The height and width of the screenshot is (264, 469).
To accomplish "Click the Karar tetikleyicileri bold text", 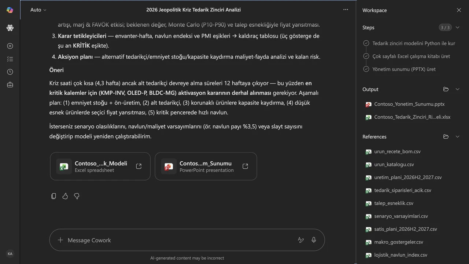I will [82, 36].
